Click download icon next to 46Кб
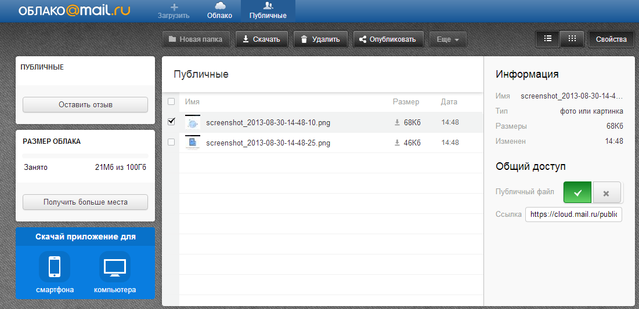The width and height of the screenshot is (639, 309). coord(398,143)
